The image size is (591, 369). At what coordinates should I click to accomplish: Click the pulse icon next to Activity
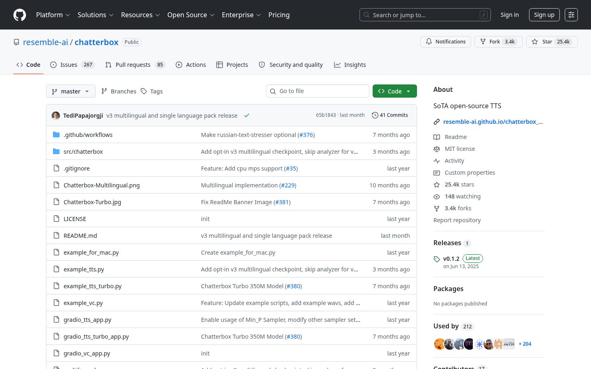[x=437, y=161]
